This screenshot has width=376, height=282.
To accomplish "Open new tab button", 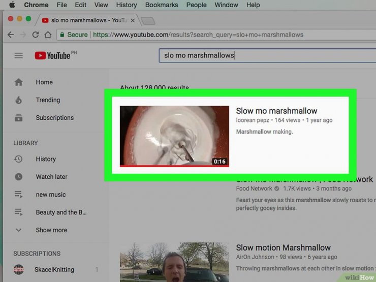I will (148, 21).
